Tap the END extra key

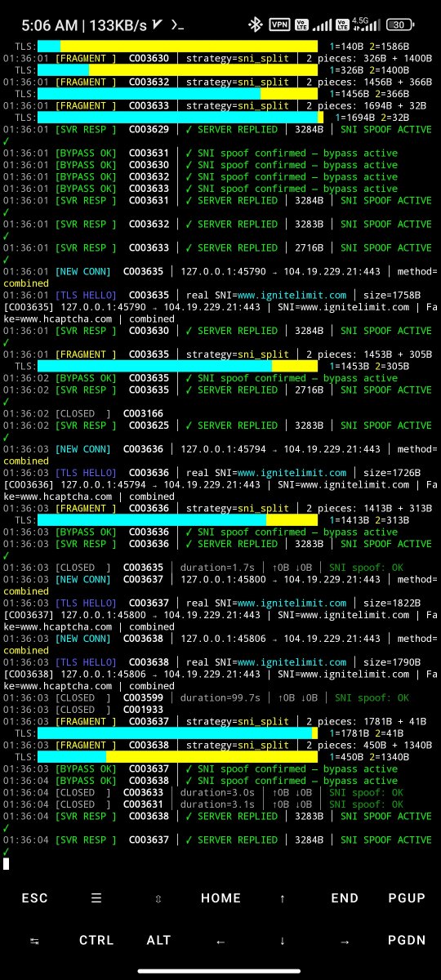[x=345, y=898]
